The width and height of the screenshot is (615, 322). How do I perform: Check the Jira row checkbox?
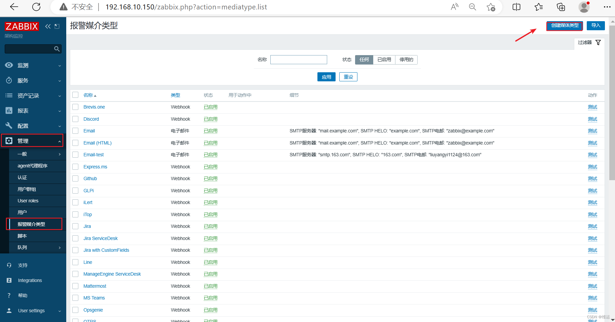point(75,226)
